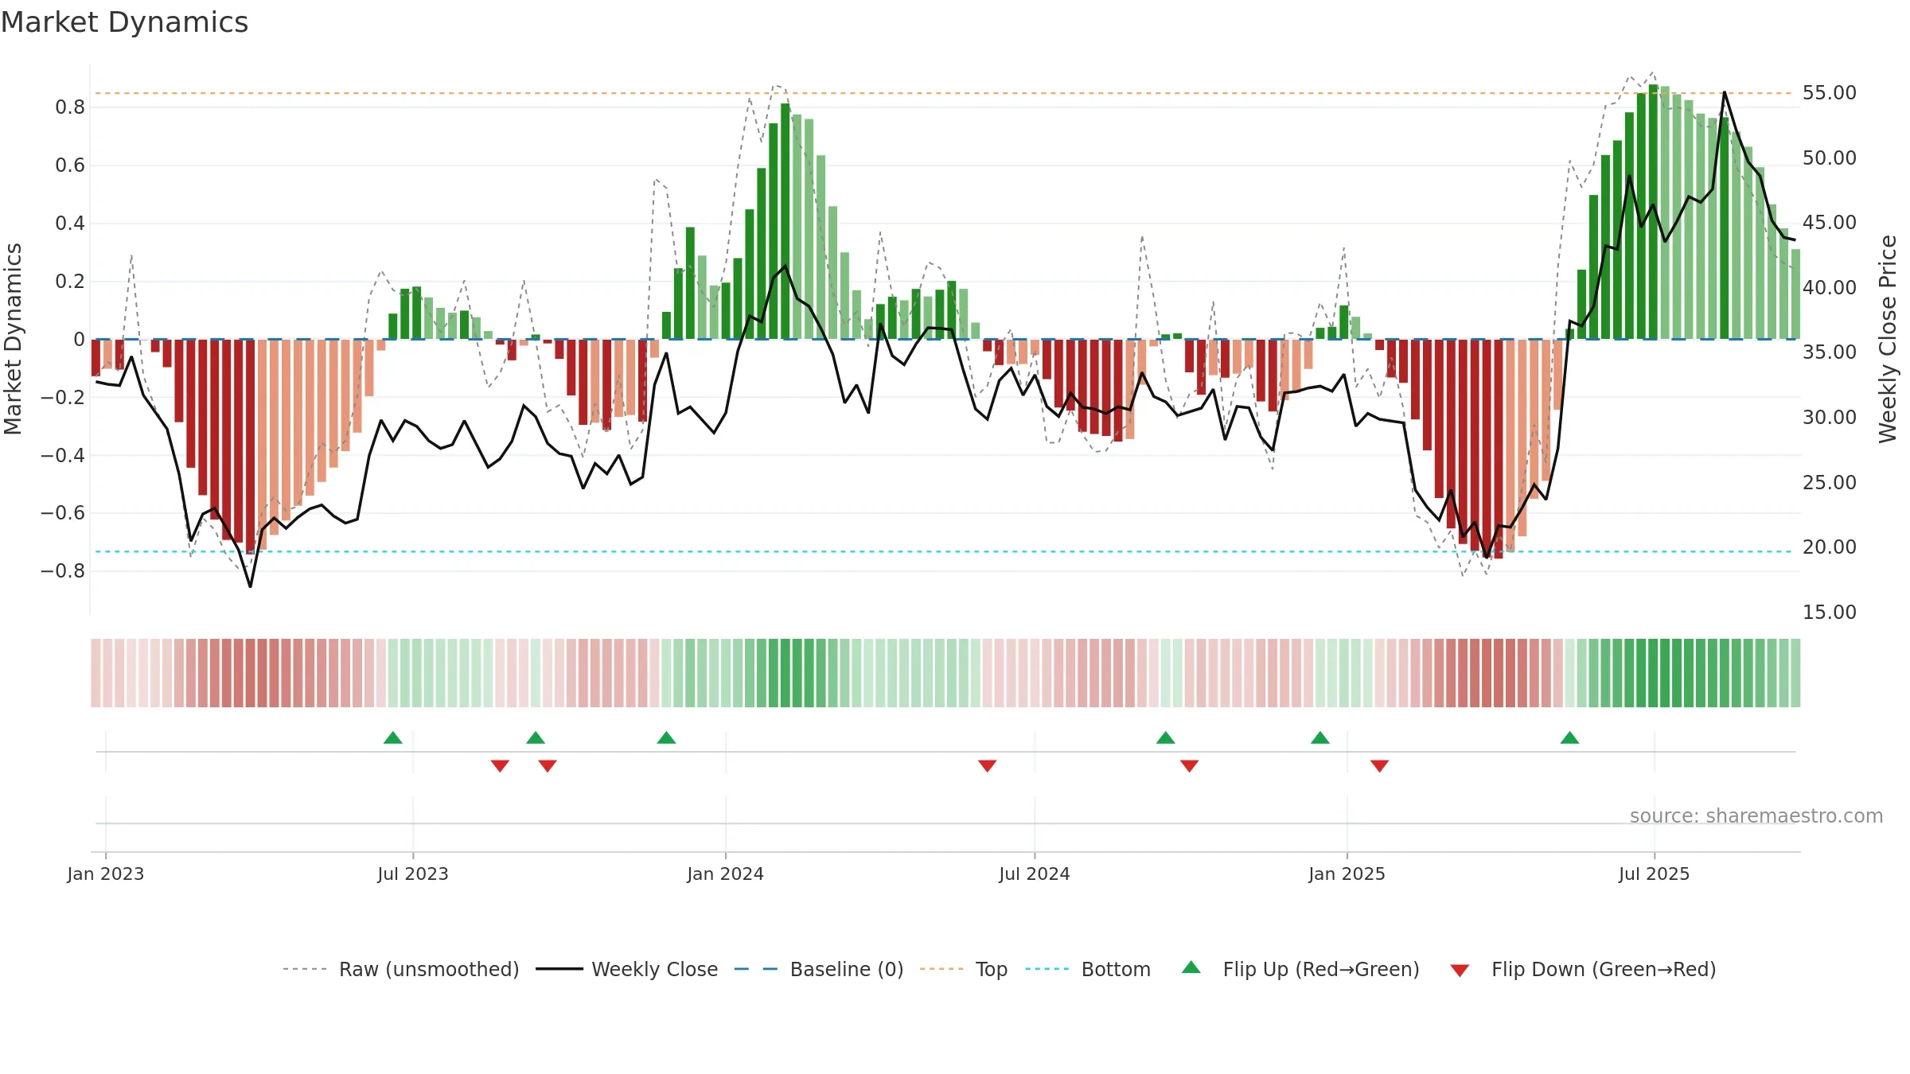Click the flip-down marker in Jan 2025
The width and height of the screenshot is (1910, 1074).
pyautogui.click(x=1380, y=766)
